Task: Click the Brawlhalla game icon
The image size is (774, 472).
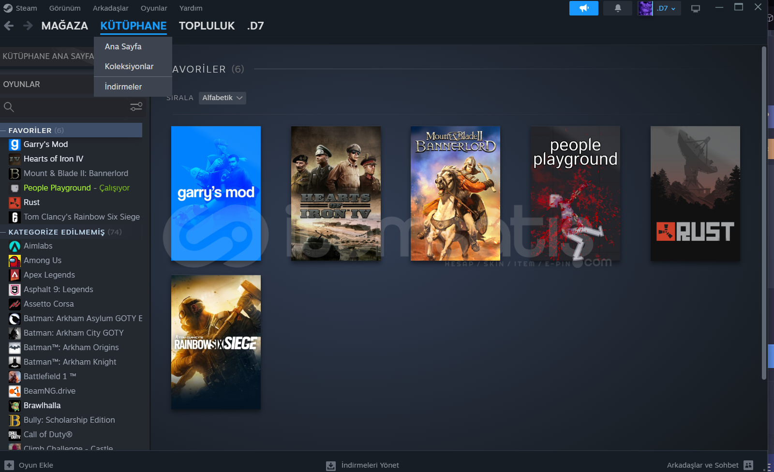Action: (15, 406)
